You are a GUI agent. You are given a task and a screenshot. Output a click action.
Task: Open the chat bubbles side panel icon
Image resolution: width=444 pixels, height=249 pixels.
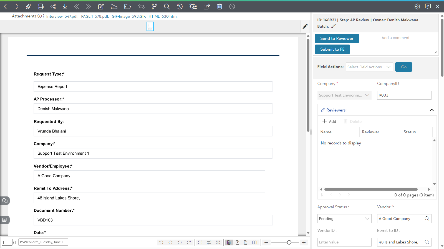point(5,200)
